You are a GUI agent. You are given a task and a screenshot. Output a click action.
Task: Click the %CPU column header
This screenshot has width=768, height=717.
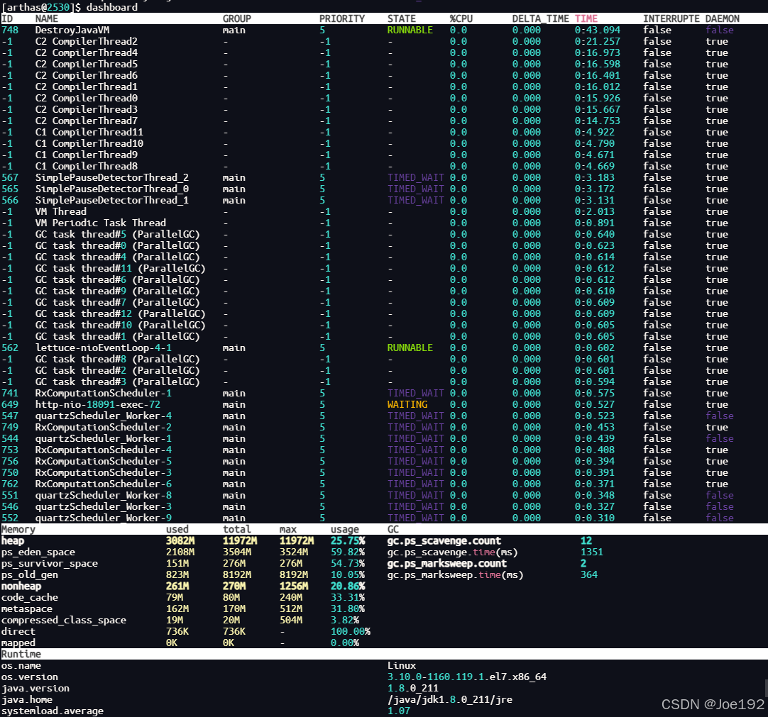461,18
